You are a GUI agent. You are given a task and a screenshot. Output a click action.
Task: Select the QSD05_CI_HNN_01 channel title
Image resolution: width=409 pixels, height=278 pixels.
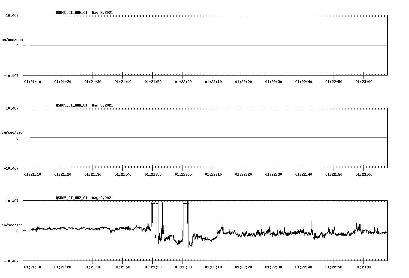pos(71,105)
